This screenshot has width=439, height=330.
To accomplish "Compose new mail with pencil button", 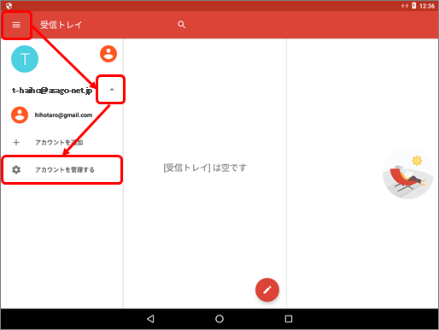I will (267, 290).
